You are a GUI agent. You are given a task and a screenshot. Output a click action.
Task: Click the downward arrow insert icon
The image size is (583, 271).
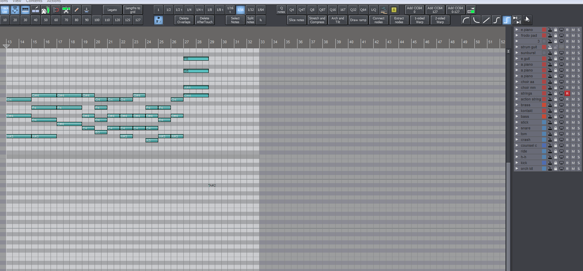click(87, 10)
